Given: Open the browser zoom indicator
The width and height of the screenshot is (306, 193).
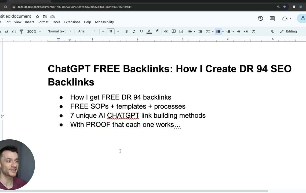Looking at the screenshot, I should (x=278, y=7).
